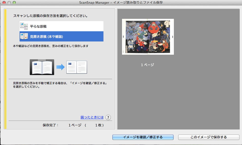Select the 平らな原稿 flat document option

(62, 26)
